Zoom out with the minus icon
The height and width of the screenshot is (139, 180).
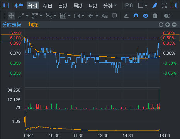pyautogui.click(x=174, y=25)
